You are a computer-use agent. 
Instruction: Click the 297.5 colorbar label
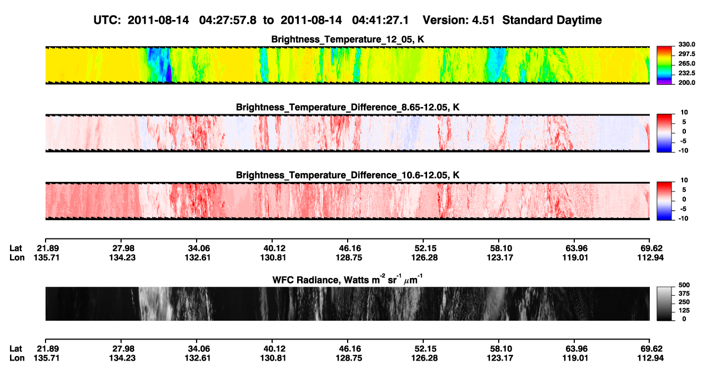(x=686, y=54)
